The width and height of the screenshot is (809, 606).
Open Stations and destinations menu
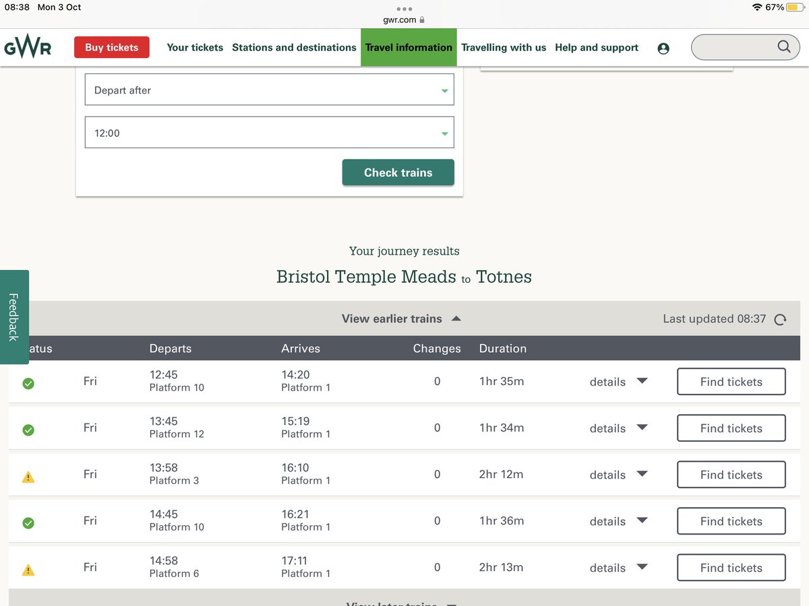pyautogui.click(x=294, y=47)
